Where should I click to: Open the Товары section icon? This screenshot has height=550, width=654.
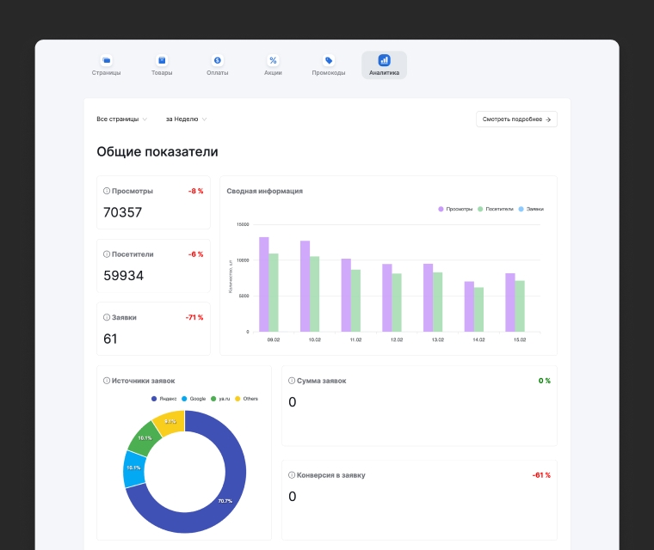162,60
